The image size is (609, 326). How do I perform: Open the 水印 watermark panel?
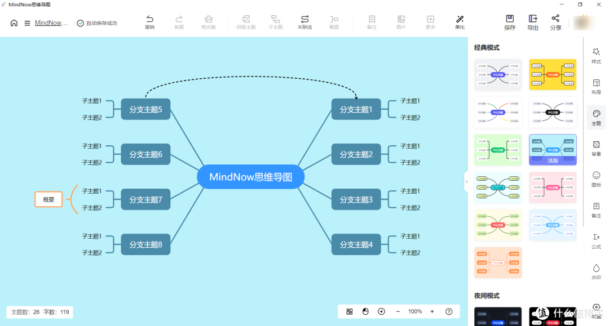pyautogui.click(x=596, y=272)
